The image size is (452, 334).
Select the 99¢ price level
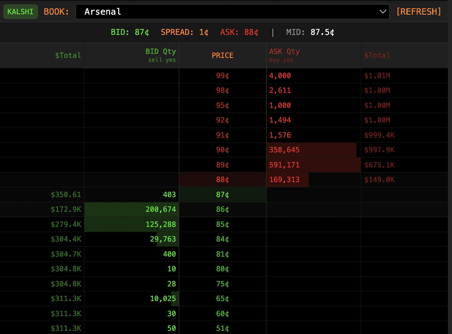click(x=222, y=76)
